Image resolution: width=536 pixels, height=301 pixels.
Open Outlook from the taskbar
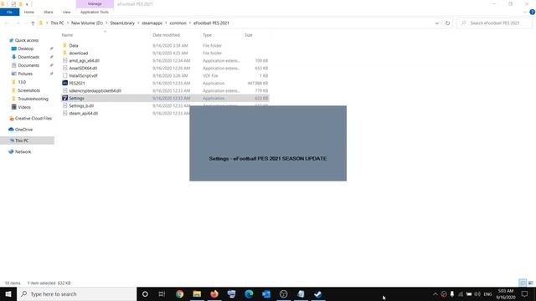point(266,293)
